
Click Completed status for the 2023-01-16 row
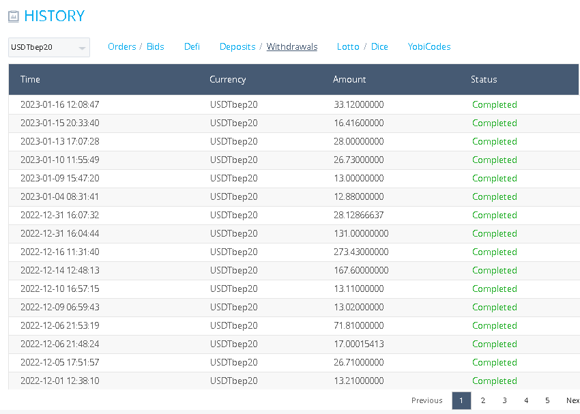coord(495,105)
